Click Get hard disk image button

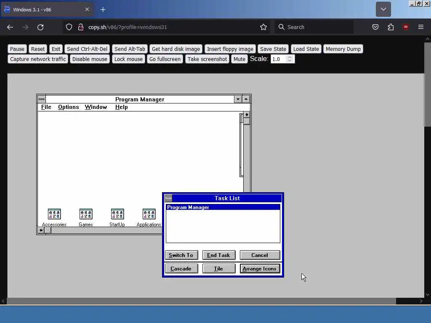[x=176, y=49]
